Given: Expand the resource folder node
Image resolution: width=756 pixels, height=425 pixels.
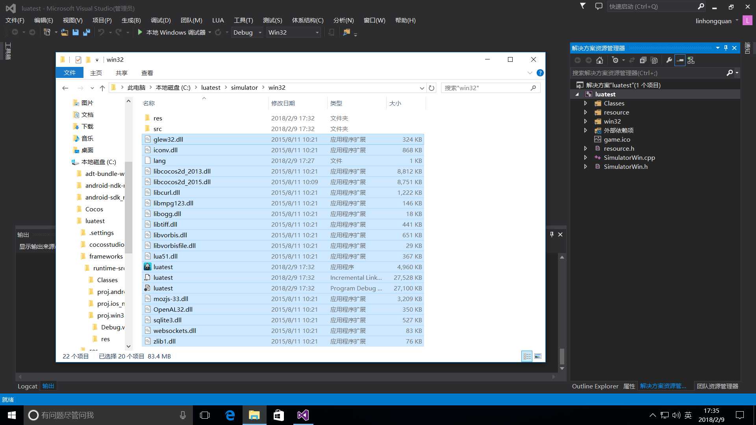Looking at the screenshot, I should 586,112.
